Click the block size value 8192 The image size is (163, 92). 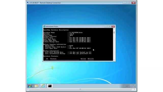coord(71,46)
